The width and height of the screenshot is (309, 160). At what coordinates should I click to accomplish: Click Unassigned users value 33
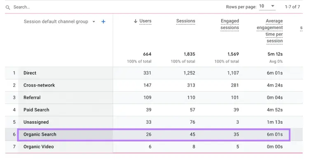(x=149, y=122)
